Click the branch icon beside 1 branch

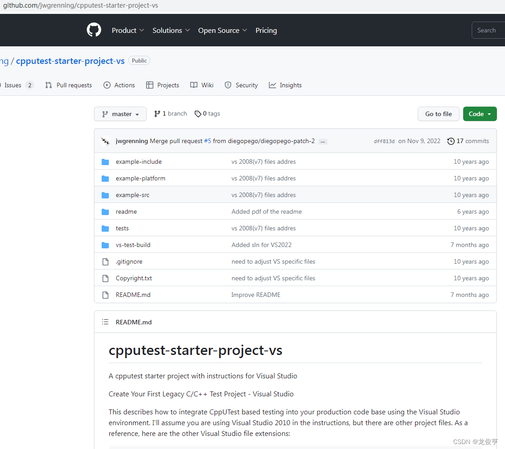click(x=157, y=114)
